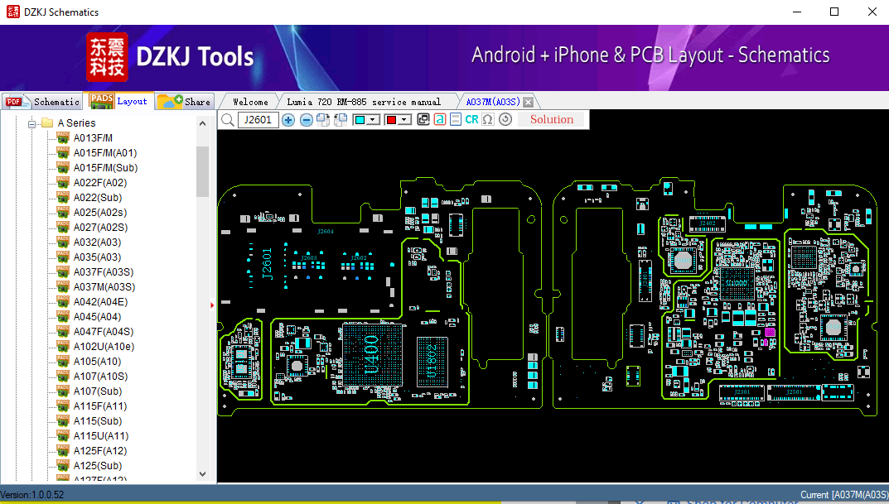Select the flip board side icon
This screenshot has width=889, height=504.
coord(322,119)
